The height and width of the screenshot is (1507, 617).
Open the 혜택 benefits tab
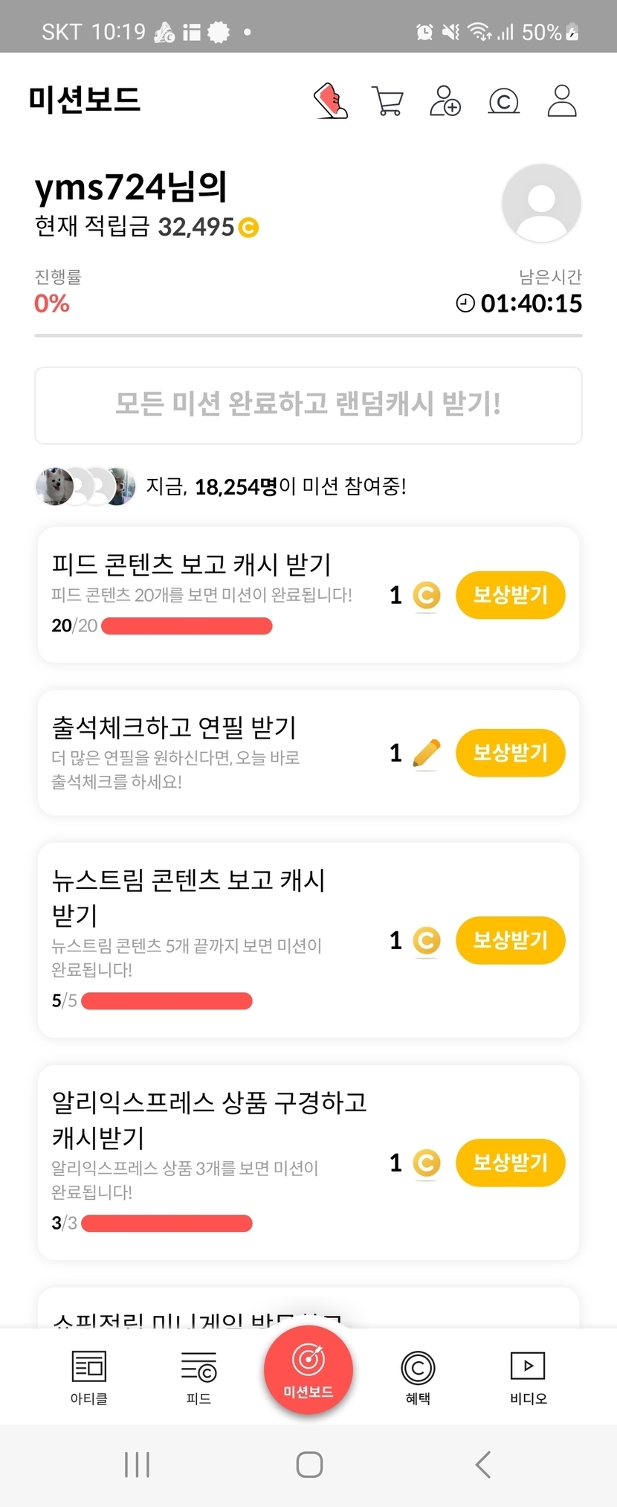(x=418, y=1377)
